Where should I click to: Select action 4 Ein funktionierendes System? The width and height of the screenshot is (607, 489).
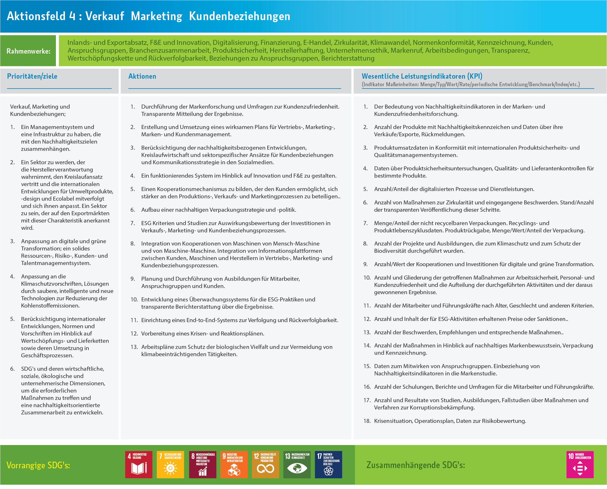(x=233, y=176)
